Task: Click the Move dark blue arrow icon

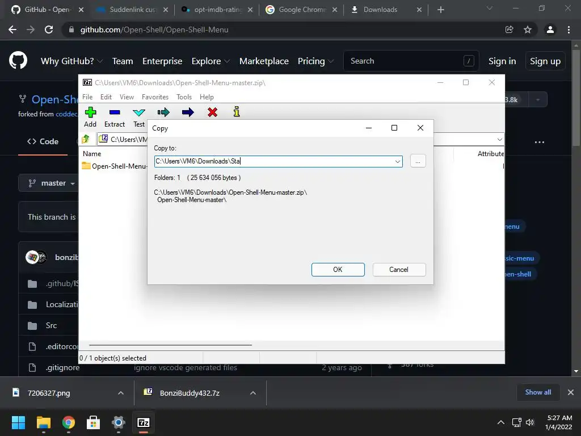Action: tap(188, 112)
